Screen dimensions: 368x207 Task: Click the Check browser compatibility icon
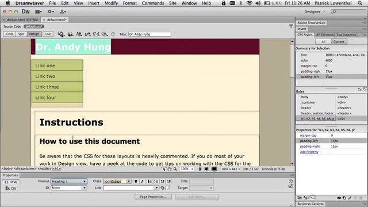tap(96, 34)
